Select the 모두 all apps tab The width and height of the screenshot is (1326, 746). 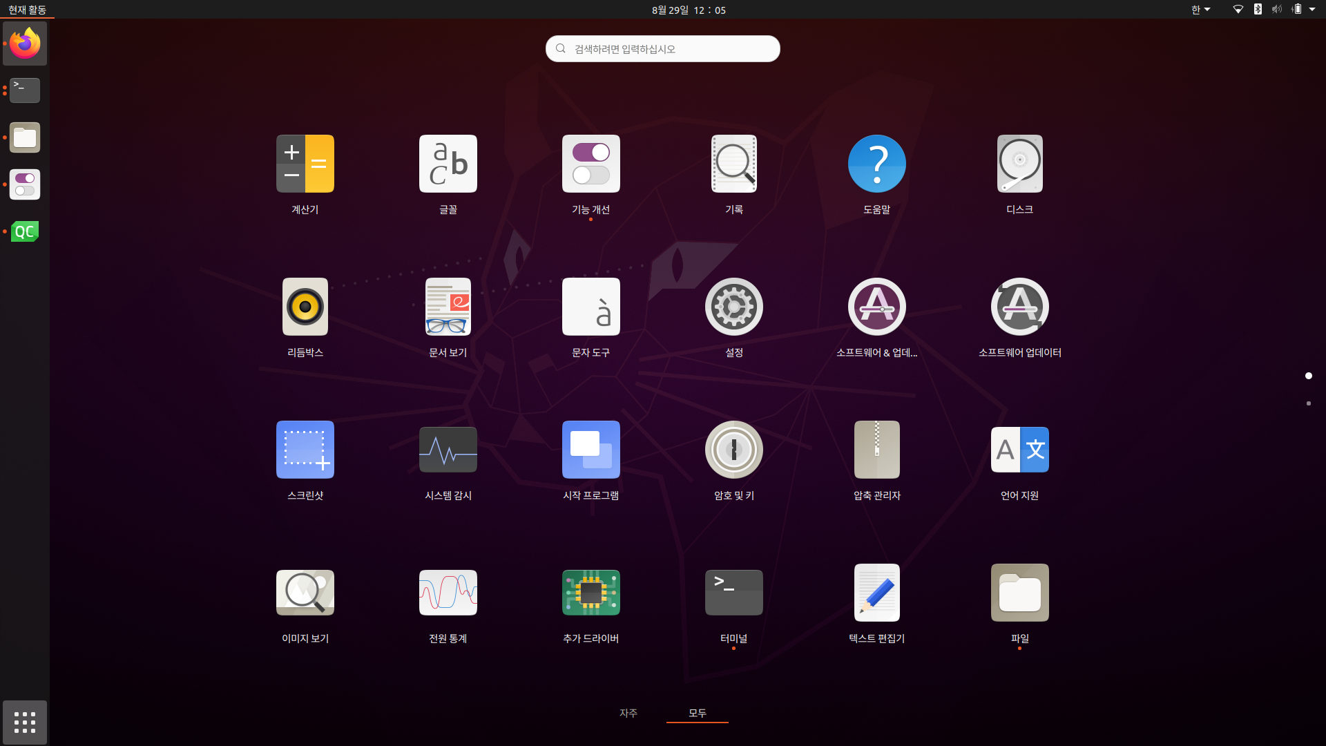click(x=697, y=713)
